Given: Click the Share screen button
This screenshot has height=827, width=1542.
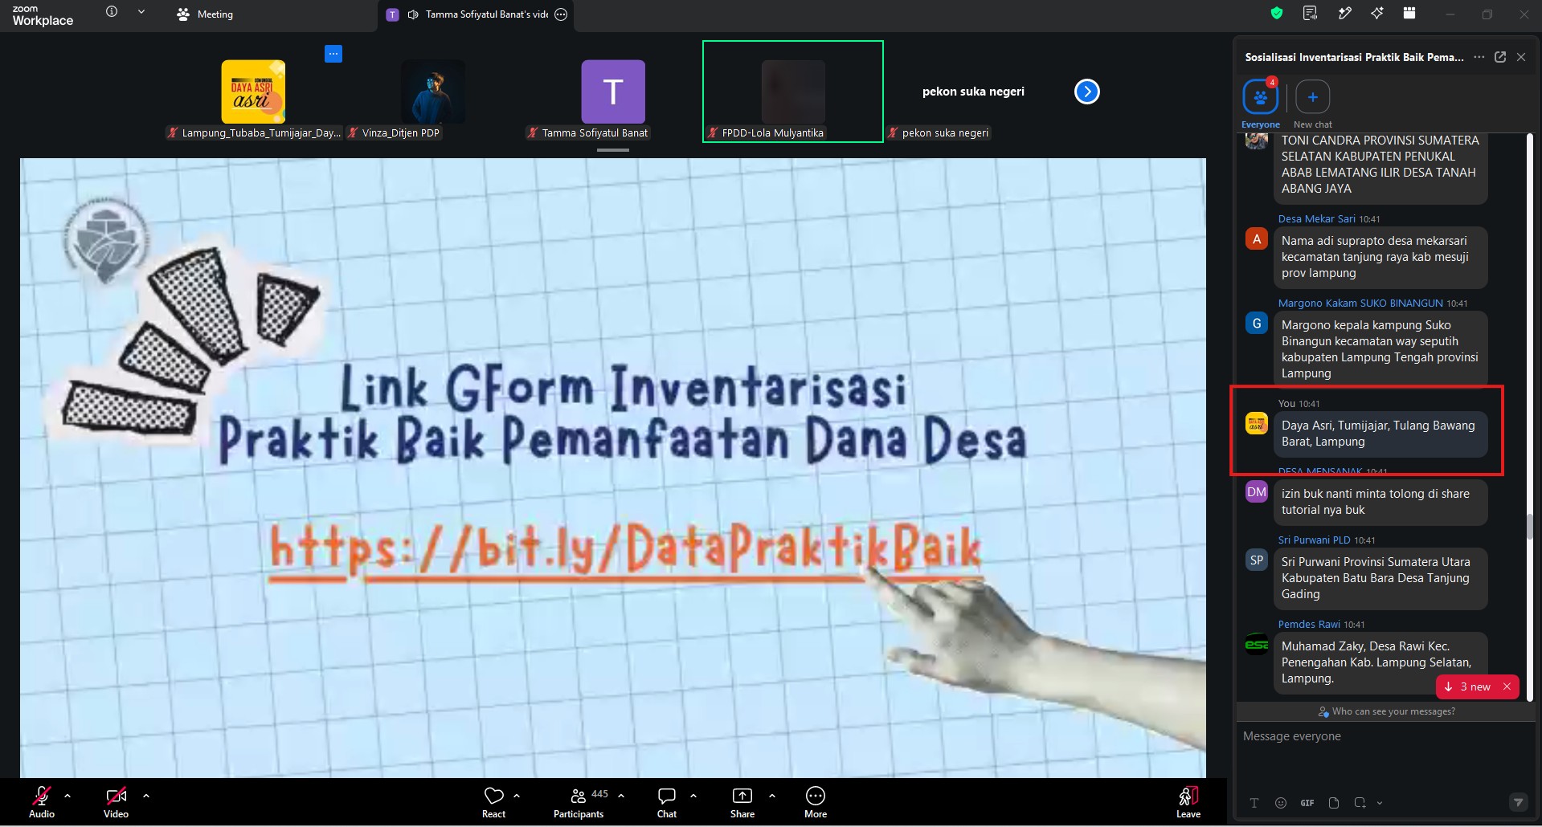Looking at the screenshot, I should [742, 802].
